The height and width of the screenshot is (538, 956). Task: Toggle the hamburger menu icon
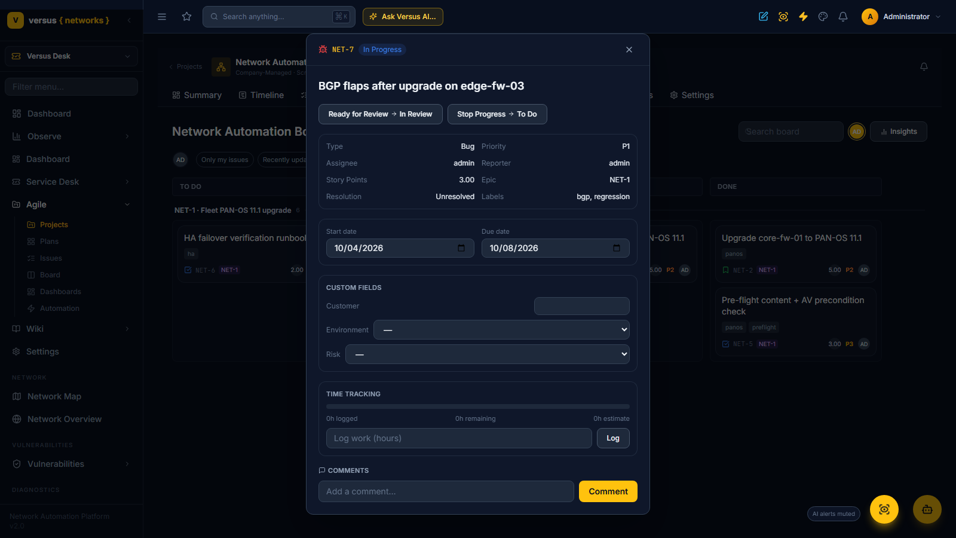(x=162, y=17)
